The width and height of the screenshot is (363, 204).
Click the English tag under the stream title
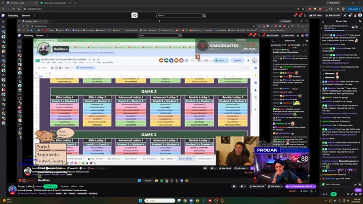[x=59, y=193]
